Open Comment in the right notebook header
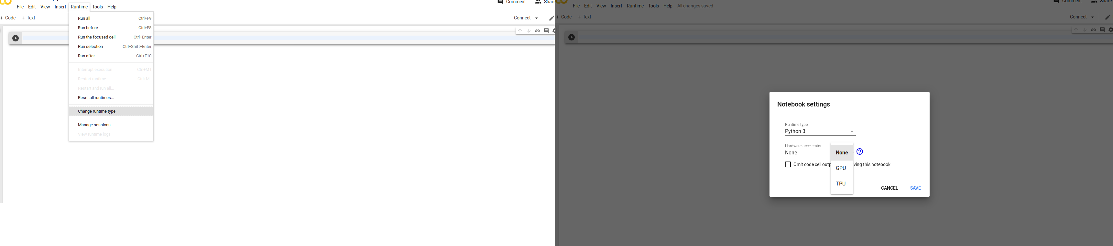Screen dimensions: 1113x246 tap(1068, 2)
